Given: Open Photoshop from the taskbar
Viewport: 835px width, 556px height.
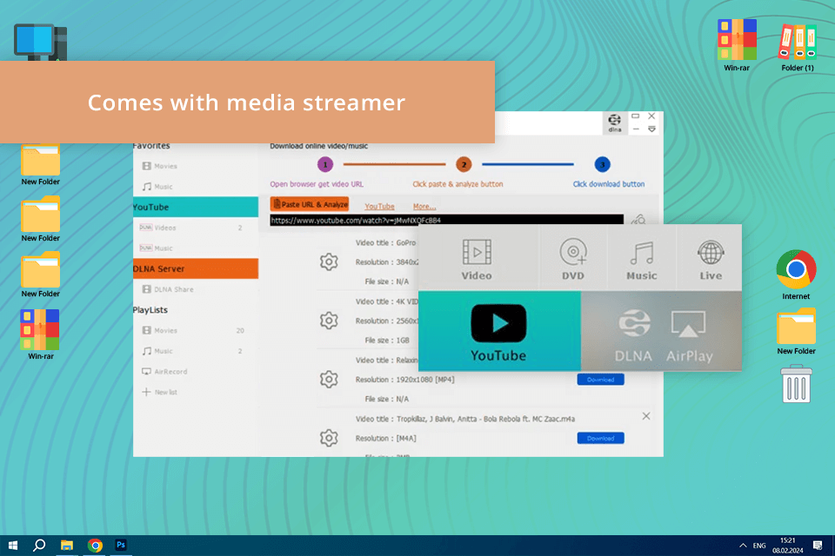Looking at the screenshot, I should (121, 546).
